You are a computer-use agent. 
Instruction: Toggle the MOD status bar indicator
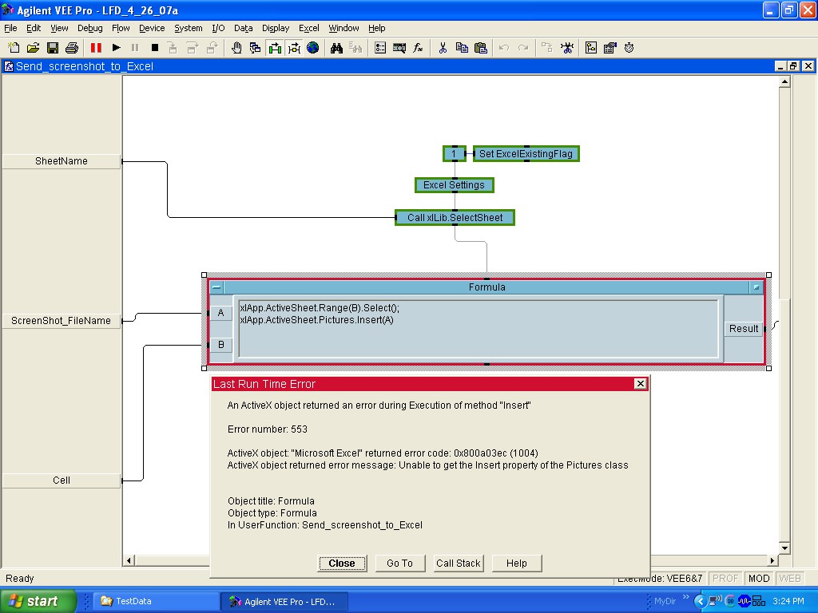click(758, 579)
